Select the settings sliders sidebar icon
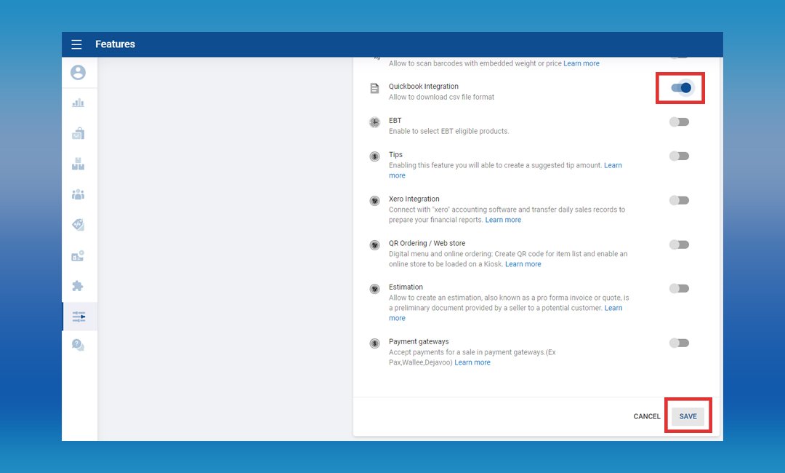This screenshot has width=785, height=473. point(78,317)
